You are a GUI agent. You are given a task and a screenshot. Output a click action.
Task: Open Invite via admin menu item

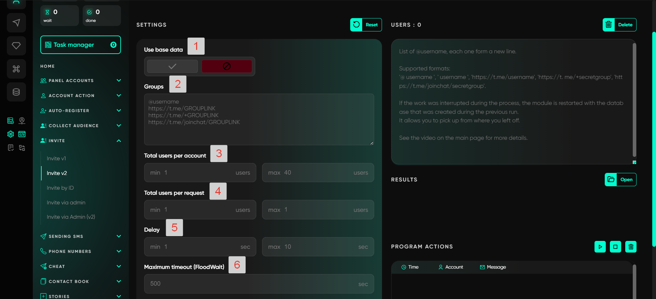point(66,203)
